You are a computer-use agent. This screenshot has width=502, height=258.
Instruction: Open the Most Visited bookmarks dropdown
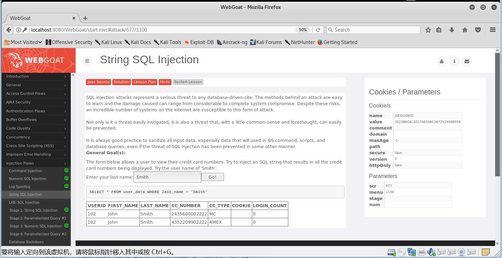[23, 42]
